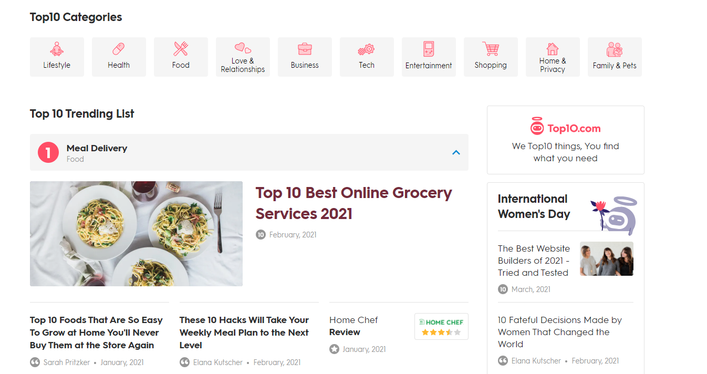Click the pasta plates article image
This screenshot has width=707, height=374.
pos(136,234)
